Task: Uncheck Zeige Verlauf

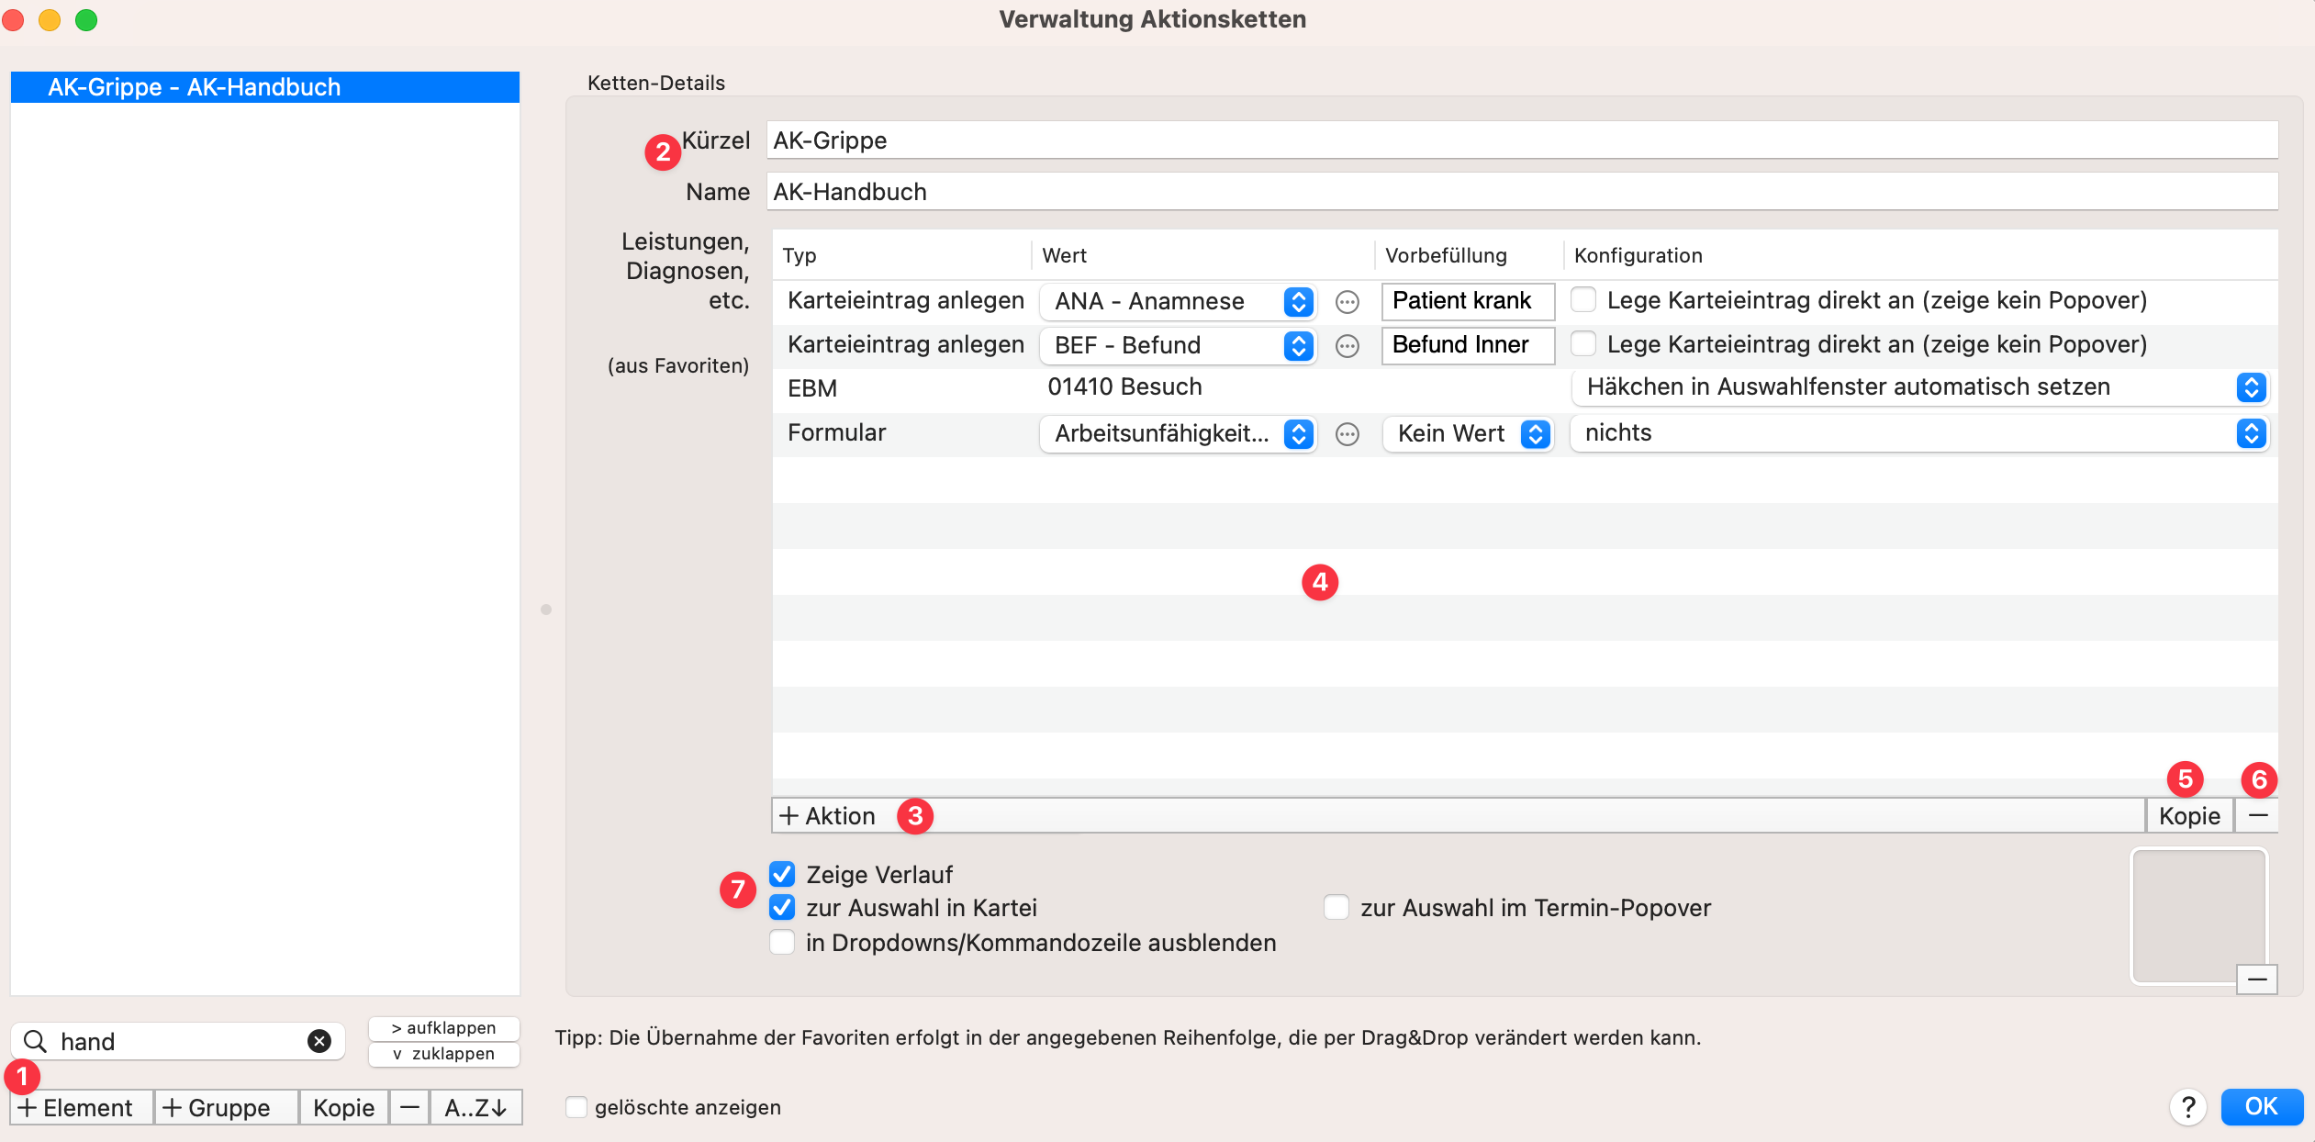Action: 782,874
